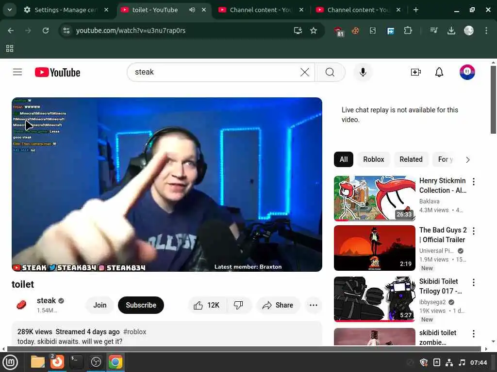The image size is (497, 372).
Task: Click the video player to pause
Action: point(167,185)
